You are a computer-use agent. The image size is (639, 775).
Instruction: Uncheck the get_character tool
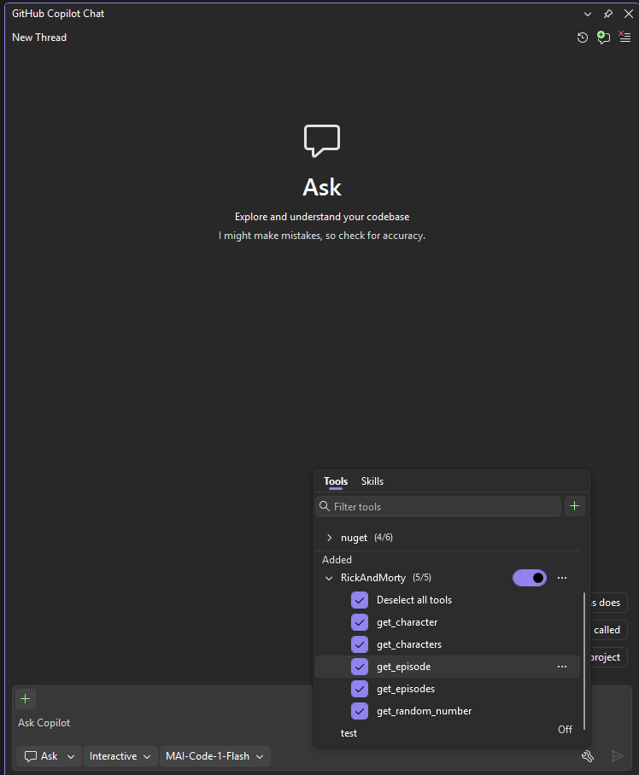360,622
